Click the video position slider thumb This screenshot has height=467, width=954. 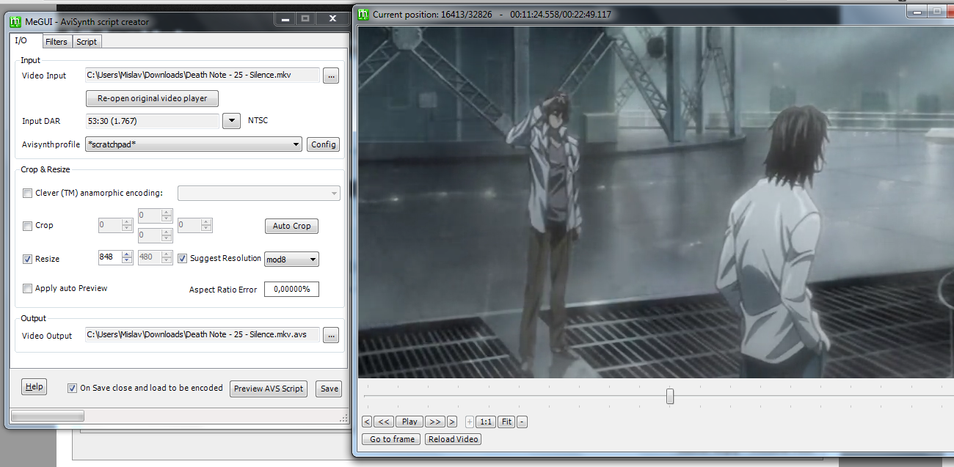tap(670, 396)
